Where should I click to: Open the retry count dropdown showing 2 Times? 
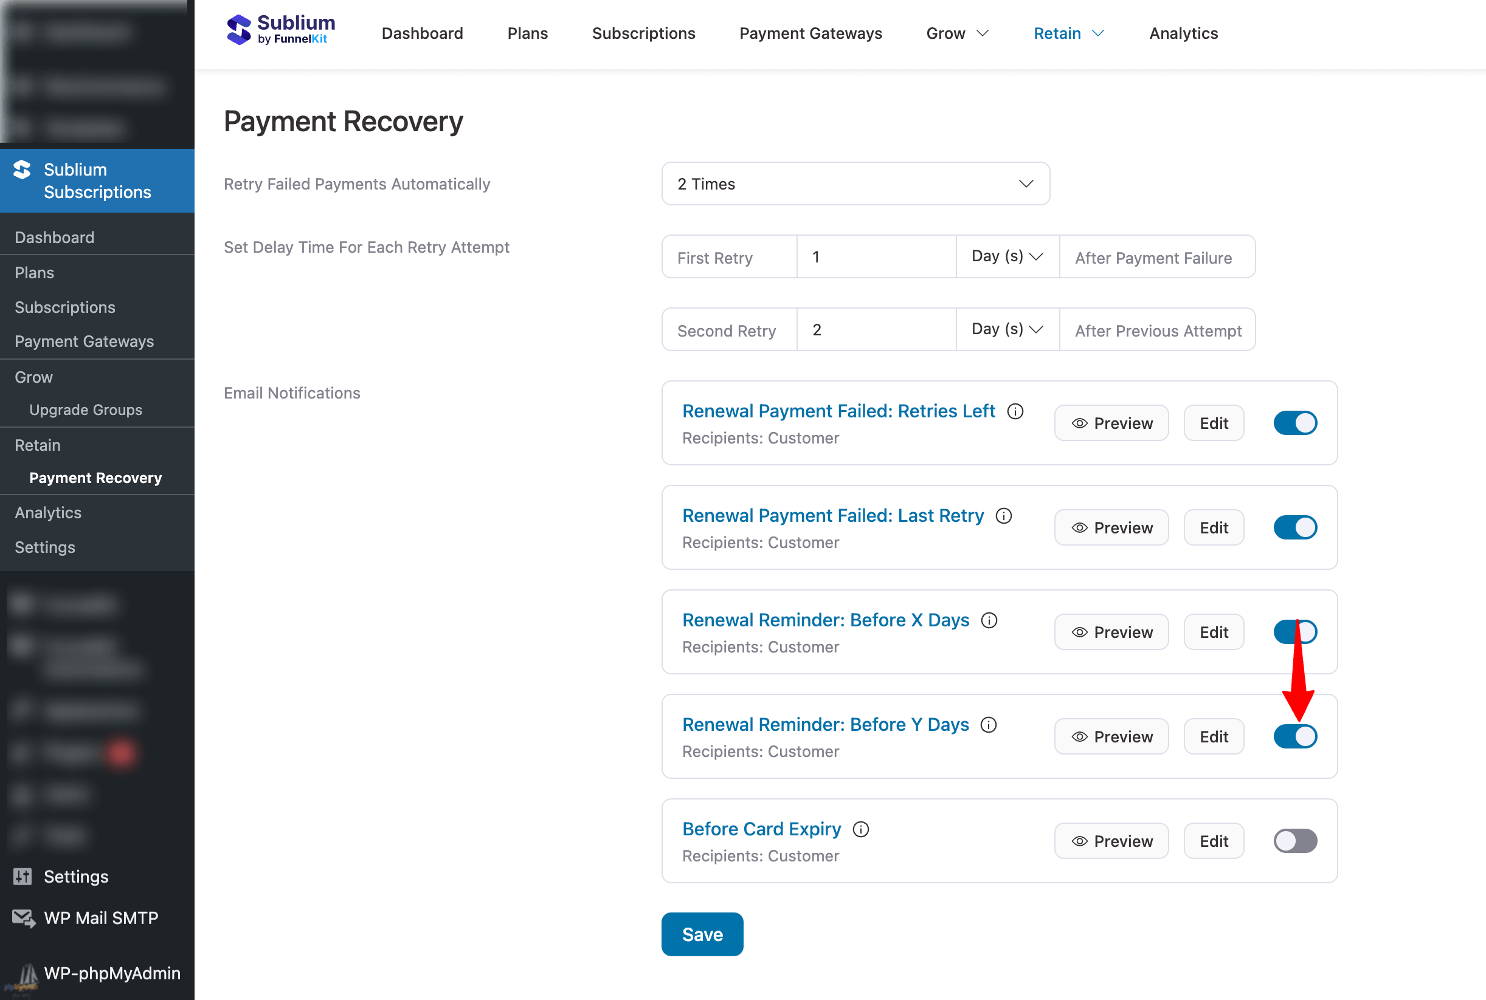point(855,184)
